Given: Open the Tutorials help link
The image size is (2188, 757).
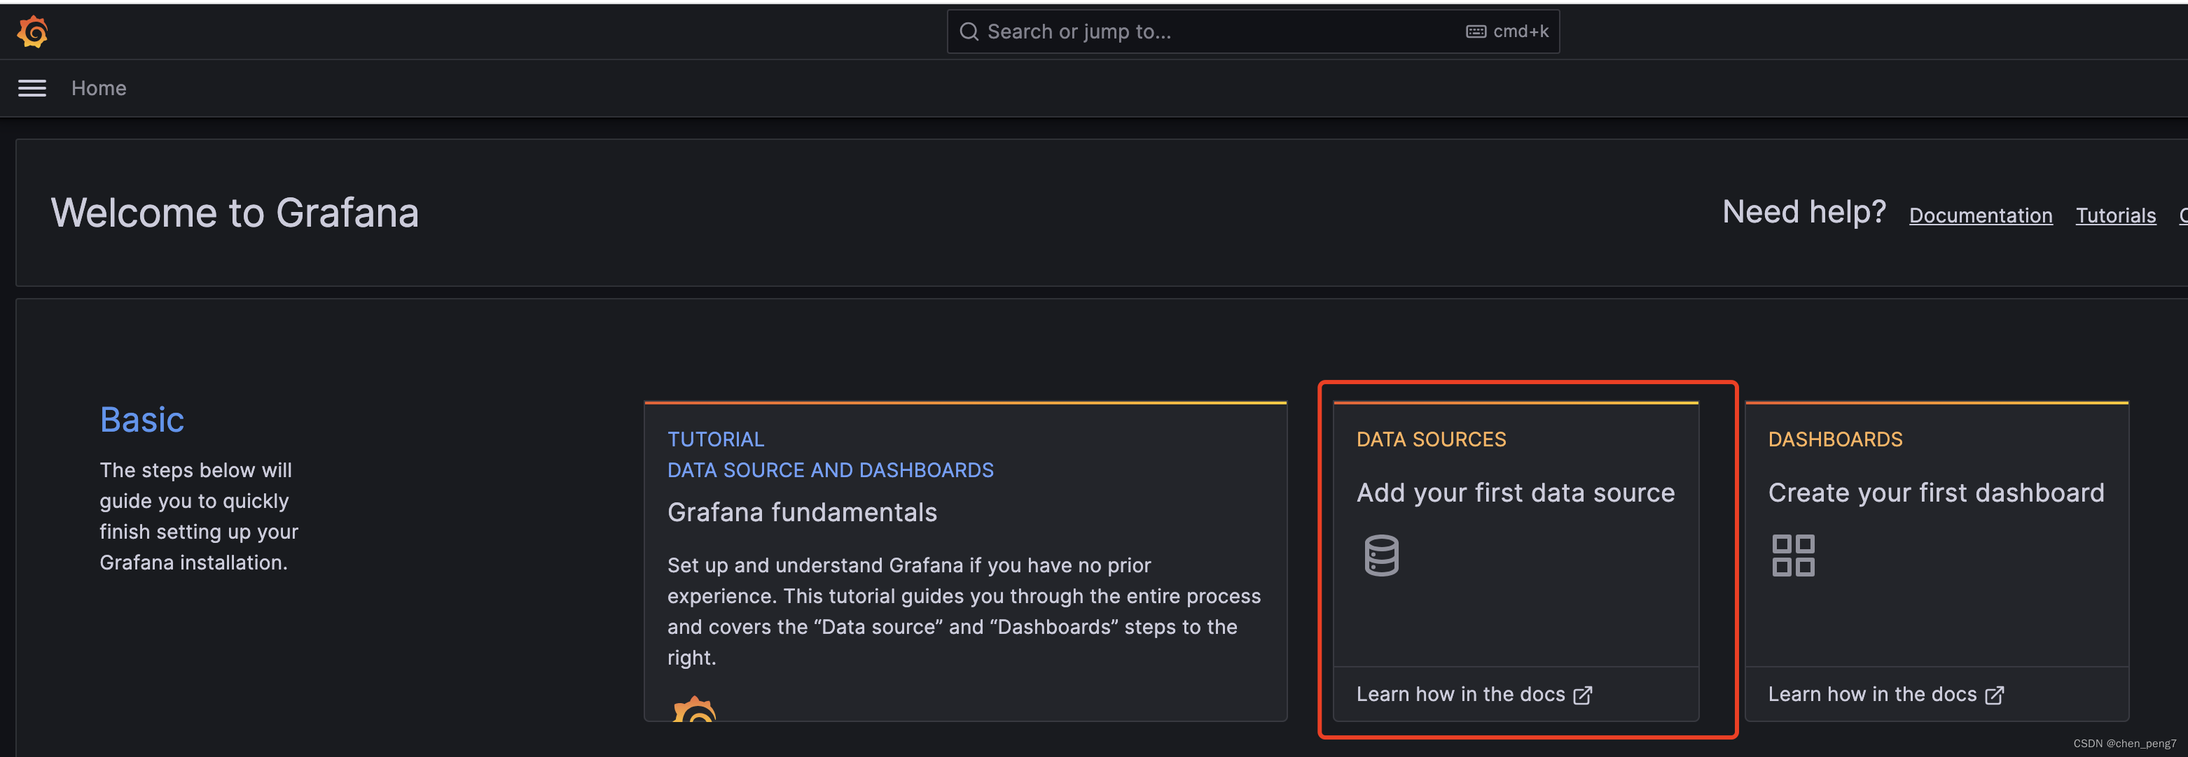Looking at the screenshot, I should tap(2116, 215).
